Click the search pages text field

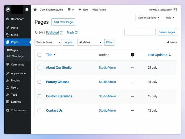click(x=140, y=32)
